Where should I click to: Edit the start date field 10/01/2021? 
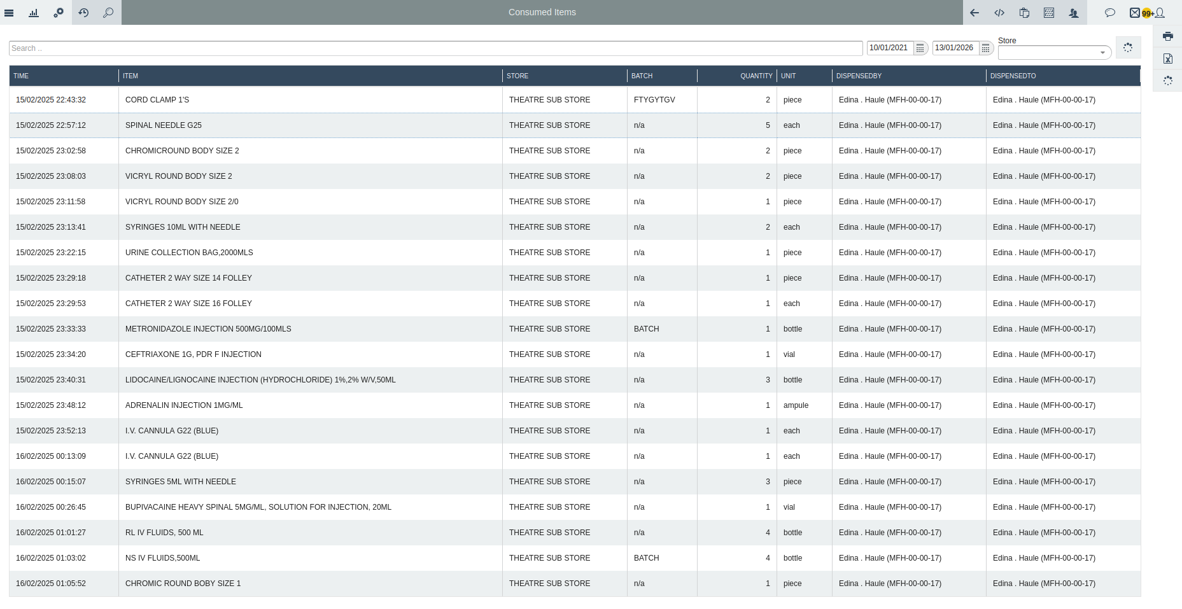[890, 48]
